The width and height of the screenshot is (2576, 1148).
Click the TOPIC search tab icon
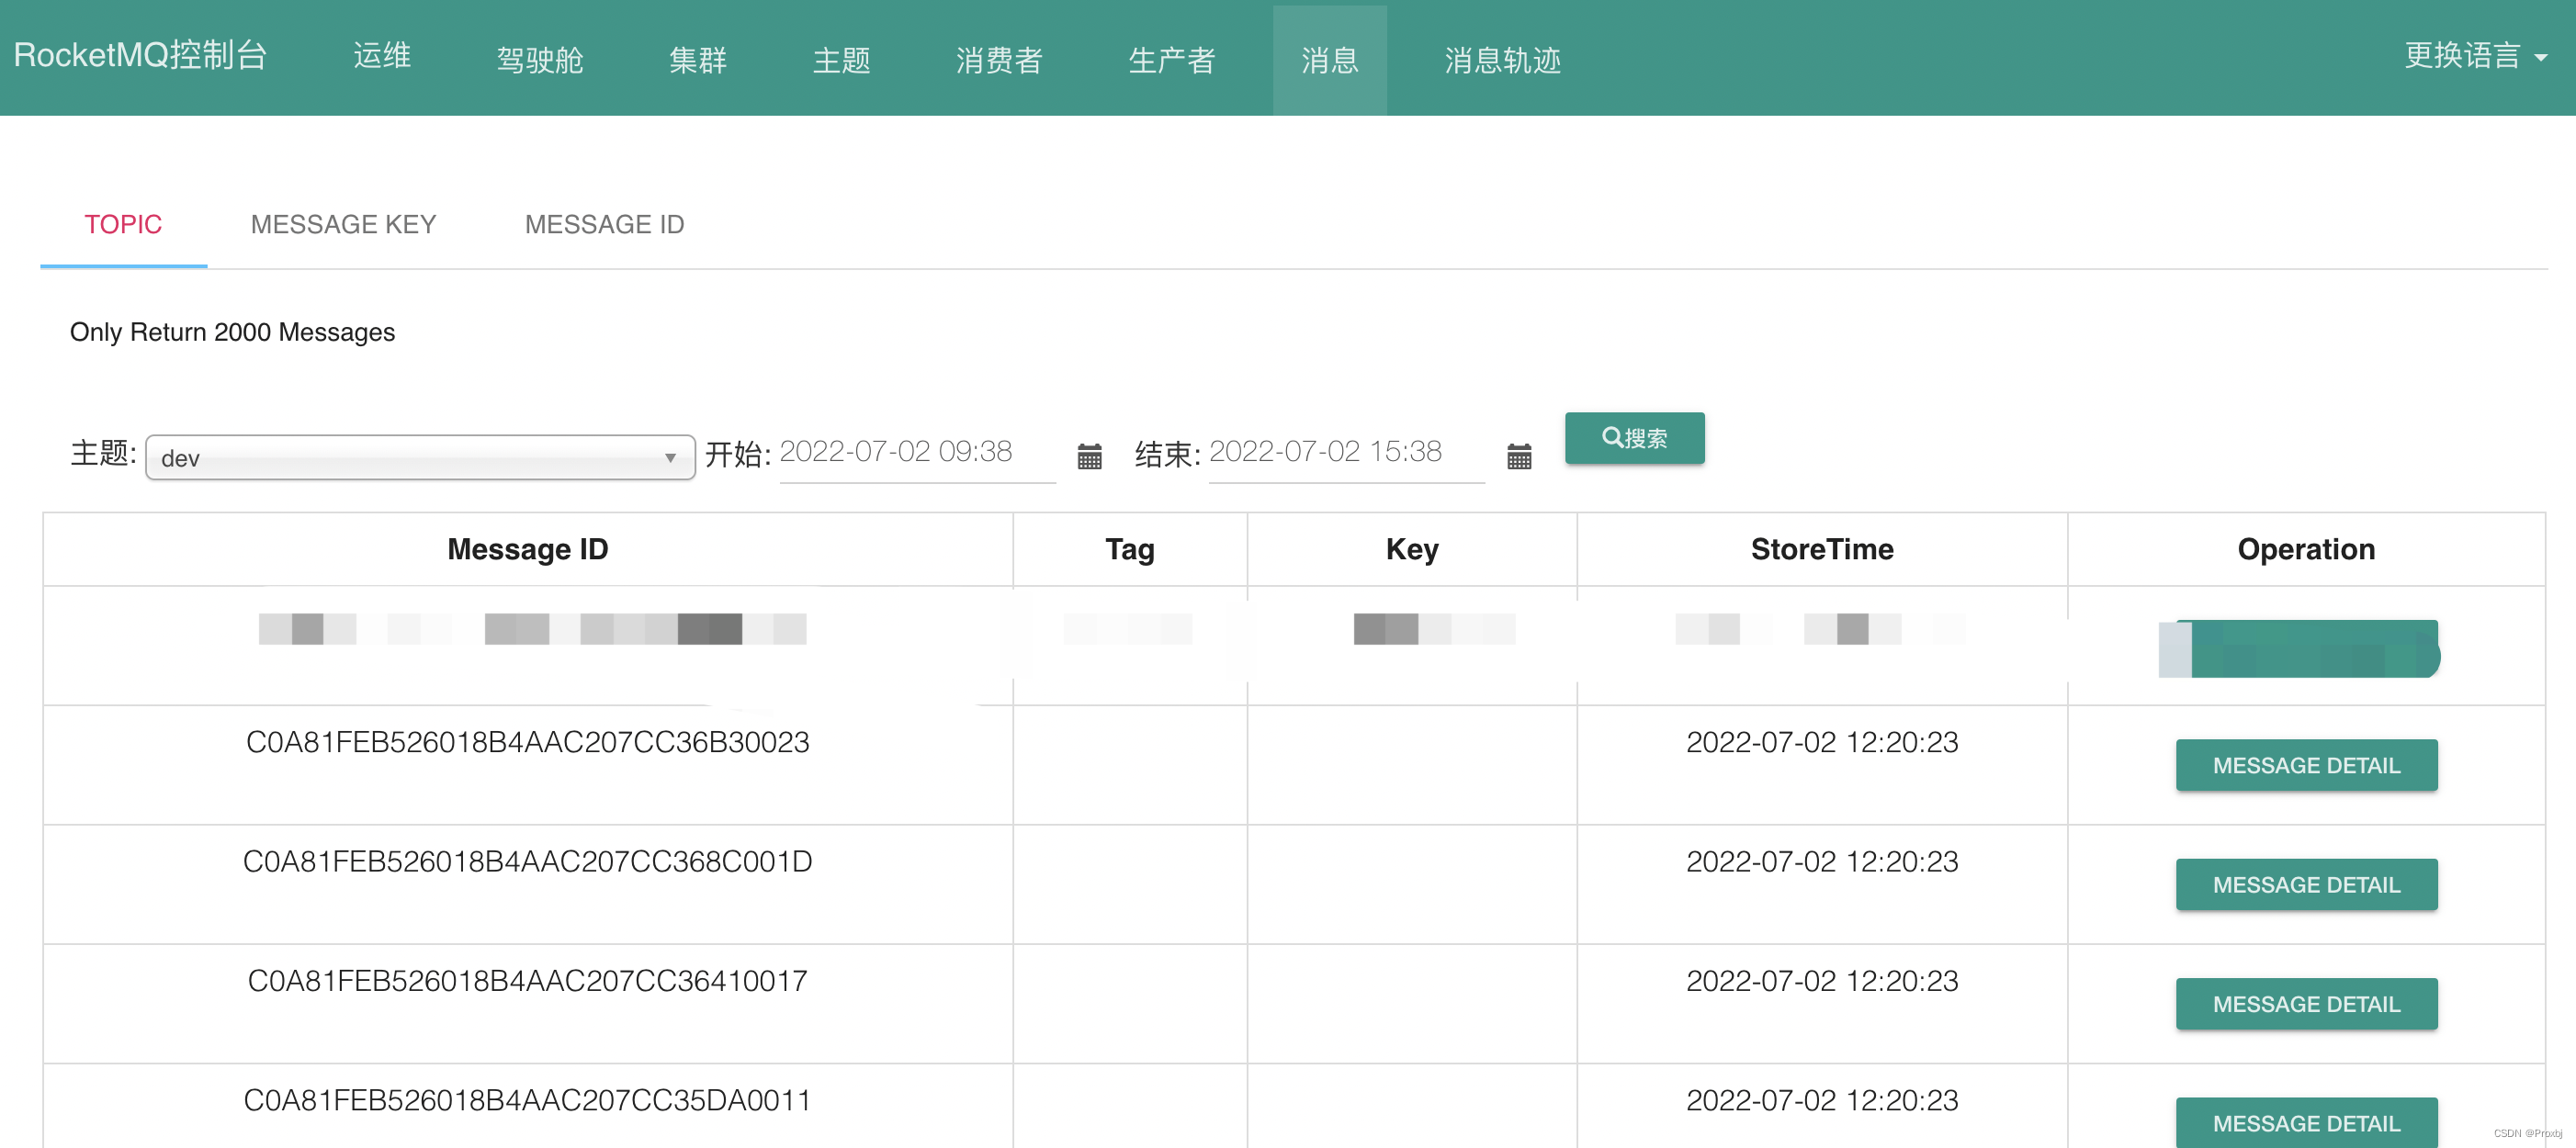tap(123, 225)
